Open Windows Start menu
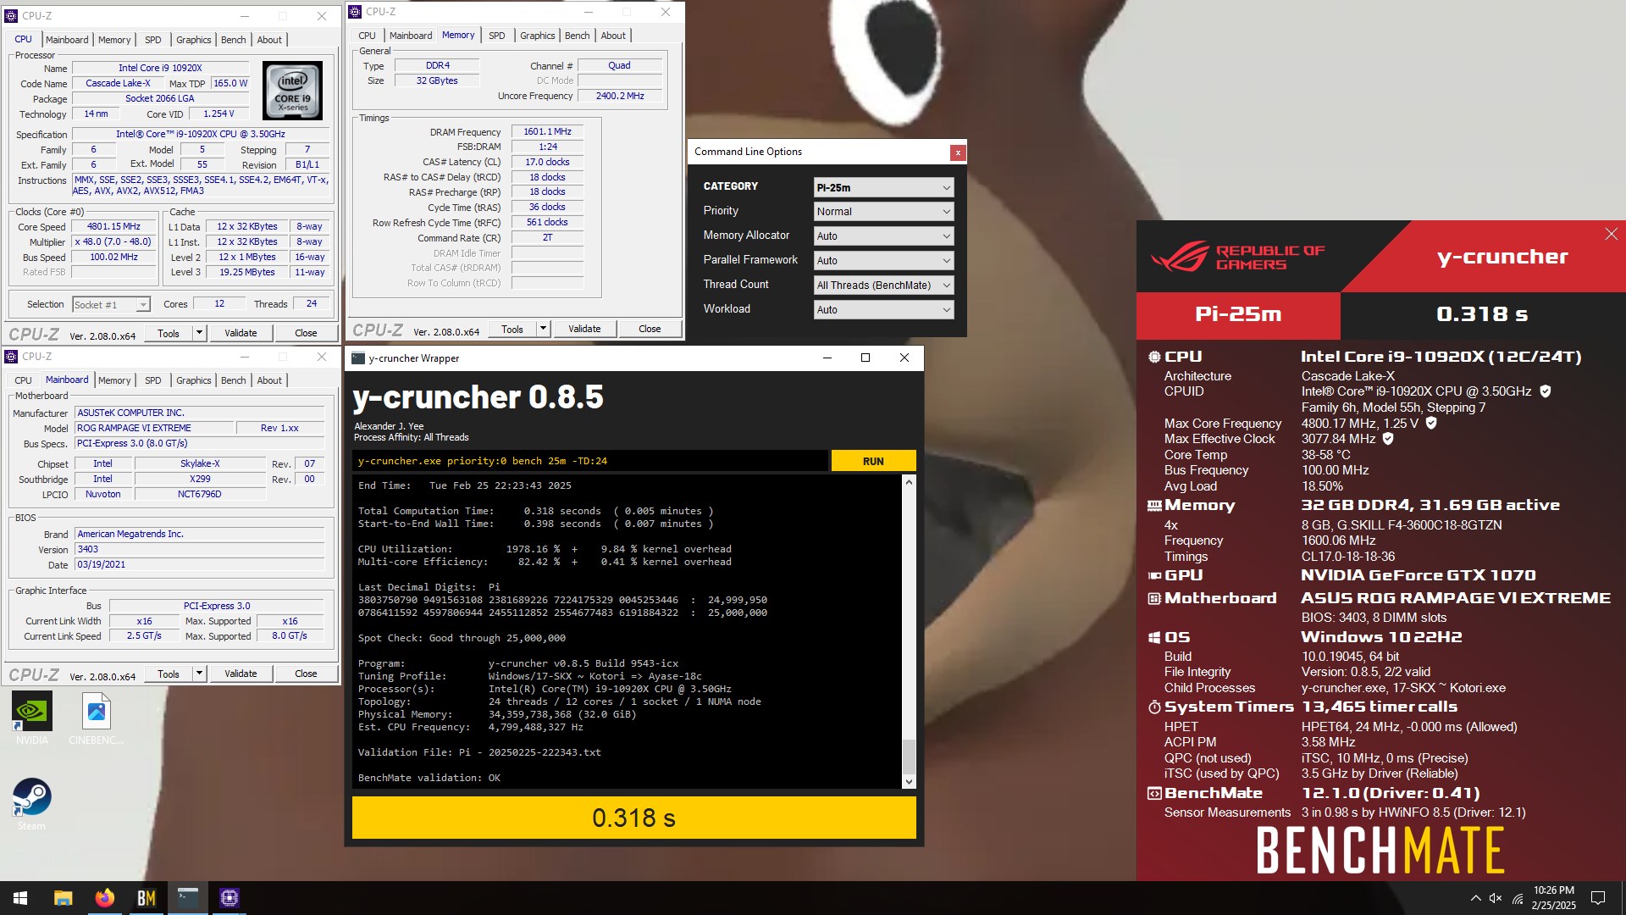Viewport: 1626px width, 915px height. 20,898
